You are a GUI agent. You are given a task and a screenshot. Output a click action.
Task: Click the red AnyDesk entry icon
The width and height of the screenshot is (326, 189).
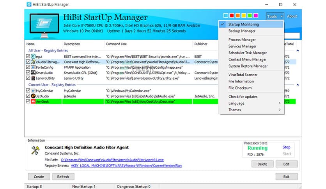click(33, 102)
